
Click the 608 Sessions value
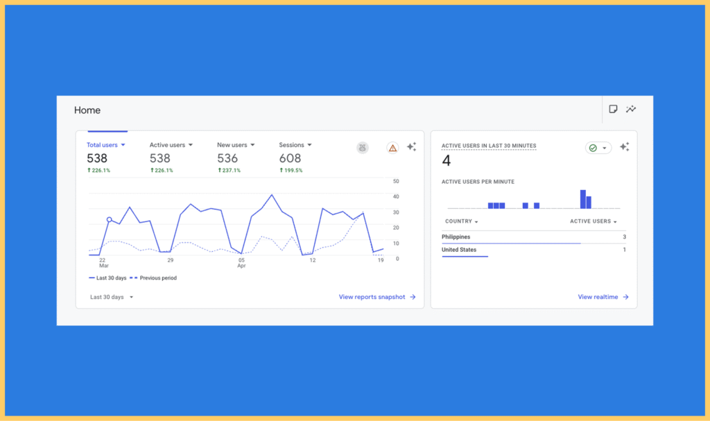tap(290, 158)
